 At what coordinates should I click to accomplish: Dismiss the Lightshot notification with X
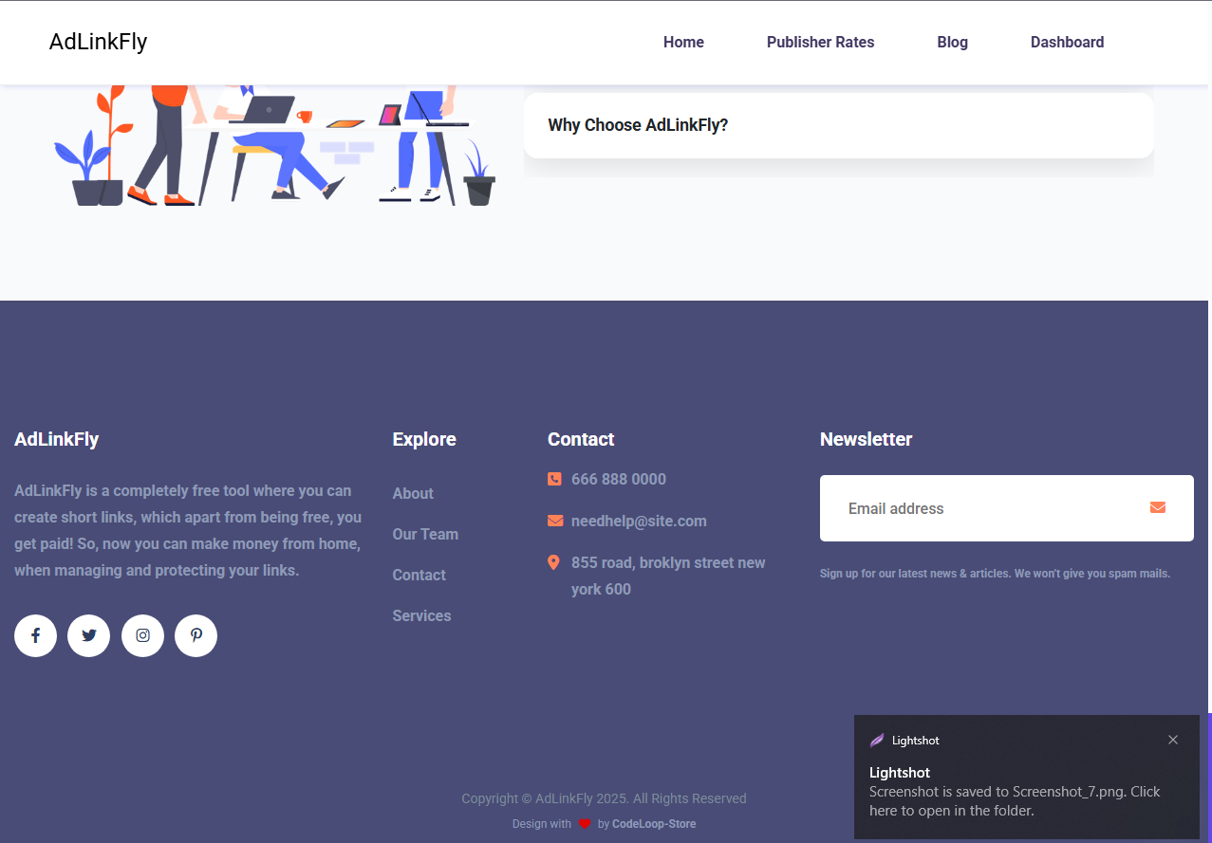tap(1173, 740)
